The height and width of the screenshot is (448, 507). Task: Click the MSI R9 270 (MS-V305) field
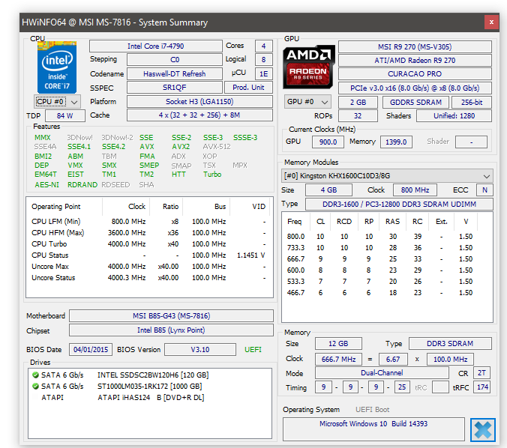415,47
